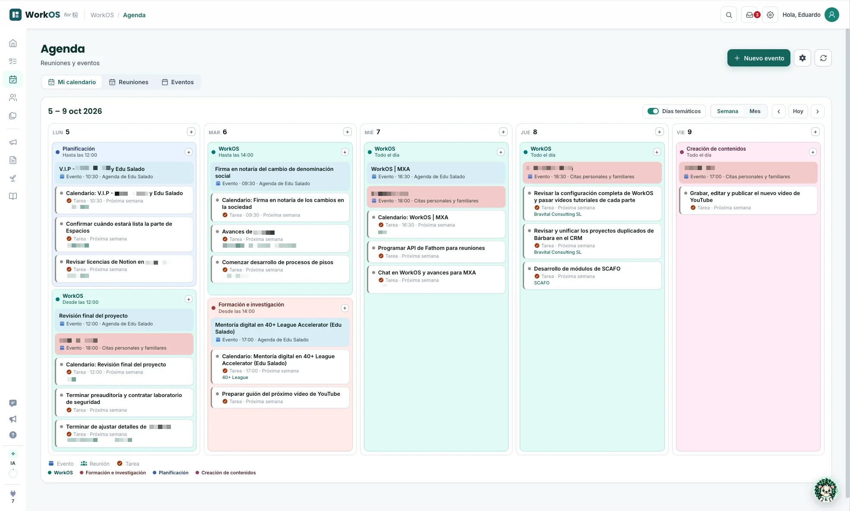The image size is (850, 511).
Task: Open the help question-mark icon in sidebar
Action: [13, 435]
